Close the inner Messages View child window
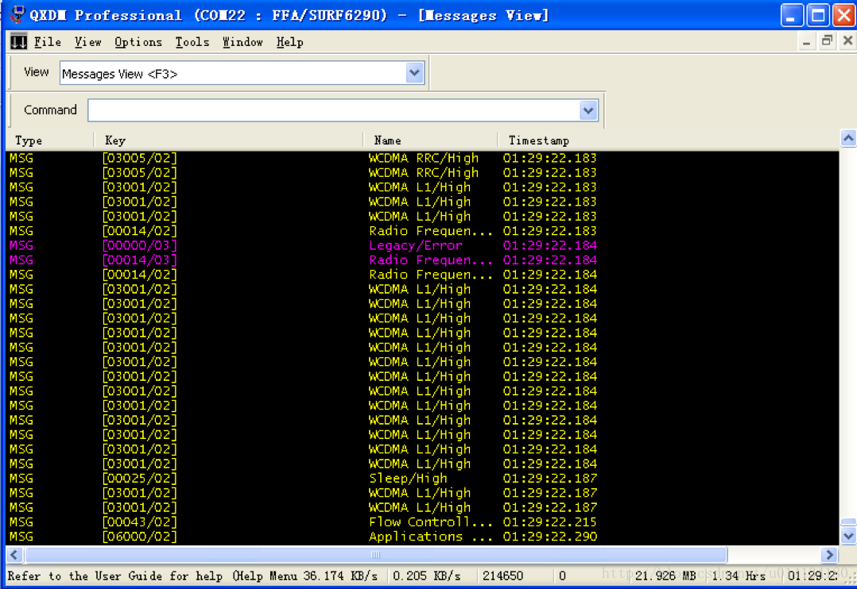The height and width of the screenshot is (589, 857). click(847, 41)
